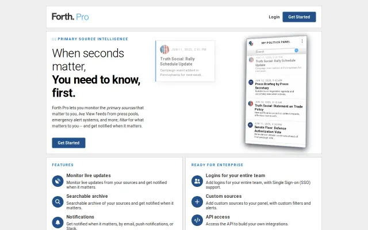This screenshot has height=230, width=368.
Task: Click the flag avatar on the floating Rally card
Action: [x=164, y=49]
